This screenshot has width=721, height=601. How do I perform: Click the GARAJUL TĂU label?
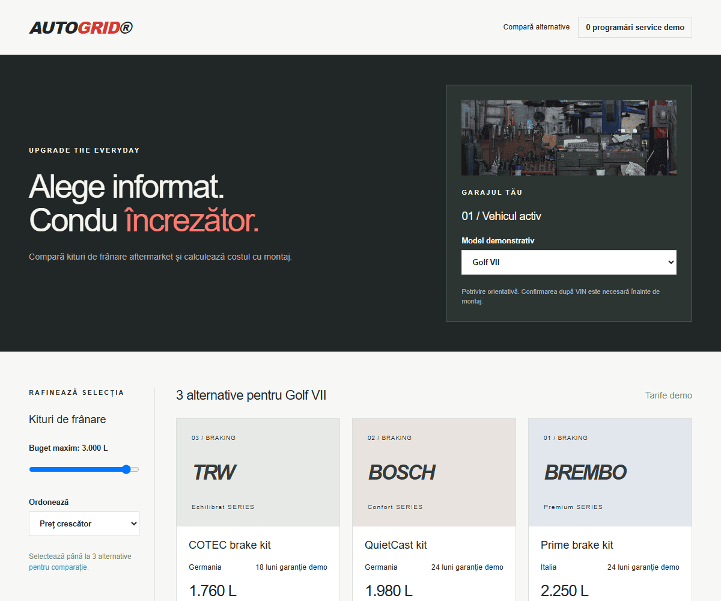click(x=492, y=193)
